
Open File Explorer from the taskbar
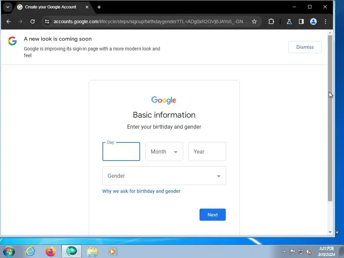coord(92,251)
